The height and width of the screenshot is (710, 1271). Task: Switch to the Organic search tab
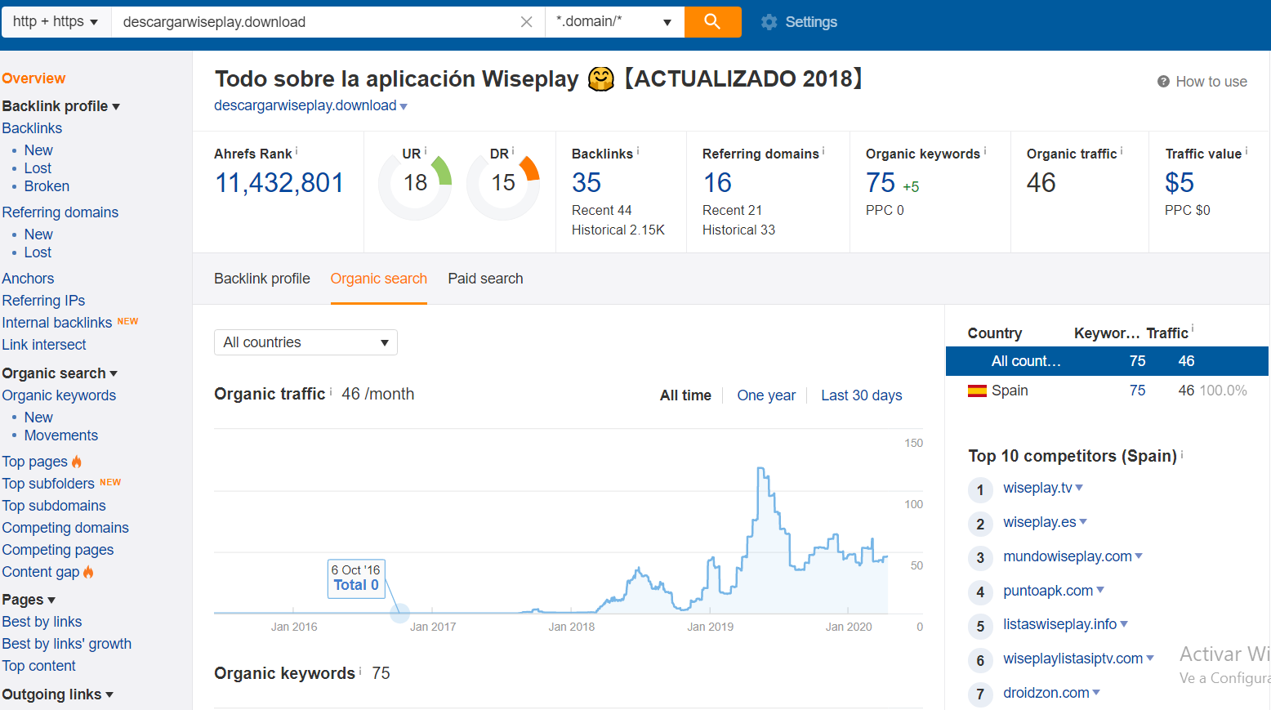click(x=379, y=279)
